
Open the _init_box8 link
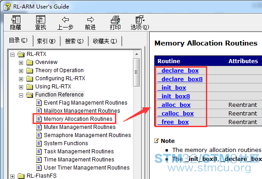point(174,96)
